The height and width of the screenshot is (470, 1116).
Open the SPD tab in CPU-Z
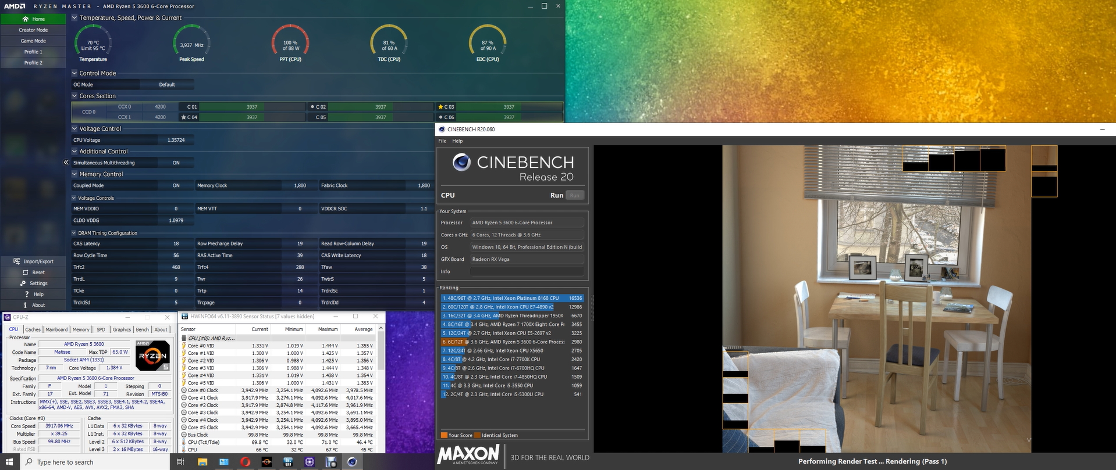click(x=101, y=329)
